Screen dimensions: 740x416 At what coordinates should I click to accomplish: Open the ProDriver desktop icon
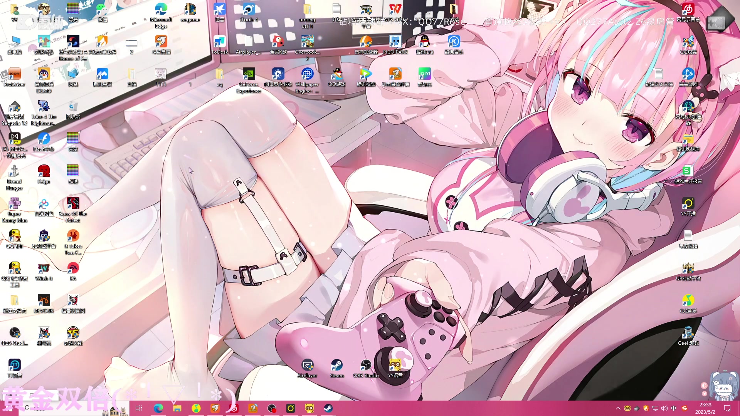pyautogui.click(x=14, y=77)
